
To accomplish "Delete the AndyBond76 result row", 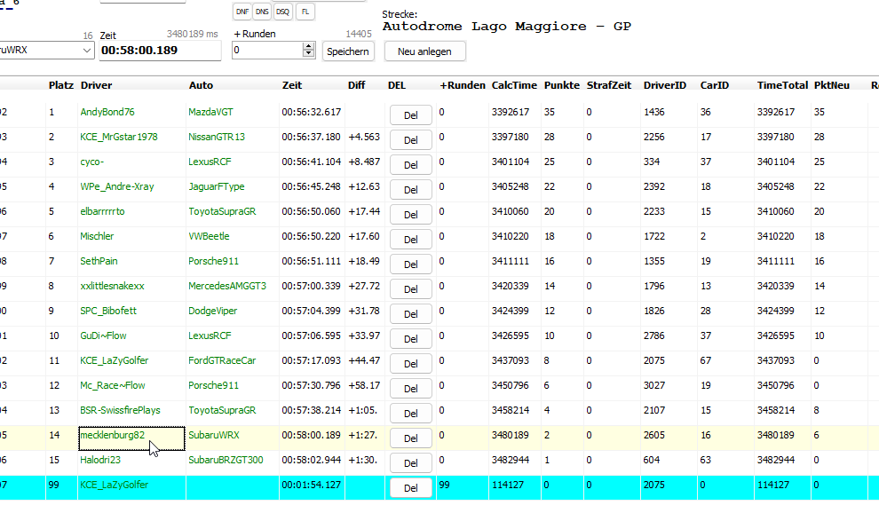I will [410, 114].
